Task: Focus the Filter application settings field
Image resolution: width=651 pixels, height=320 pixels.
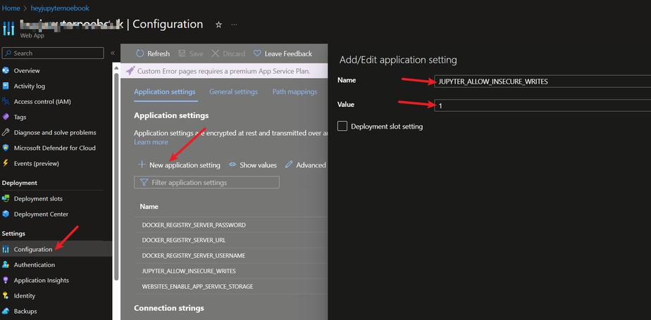Action: tap(206, 182)
